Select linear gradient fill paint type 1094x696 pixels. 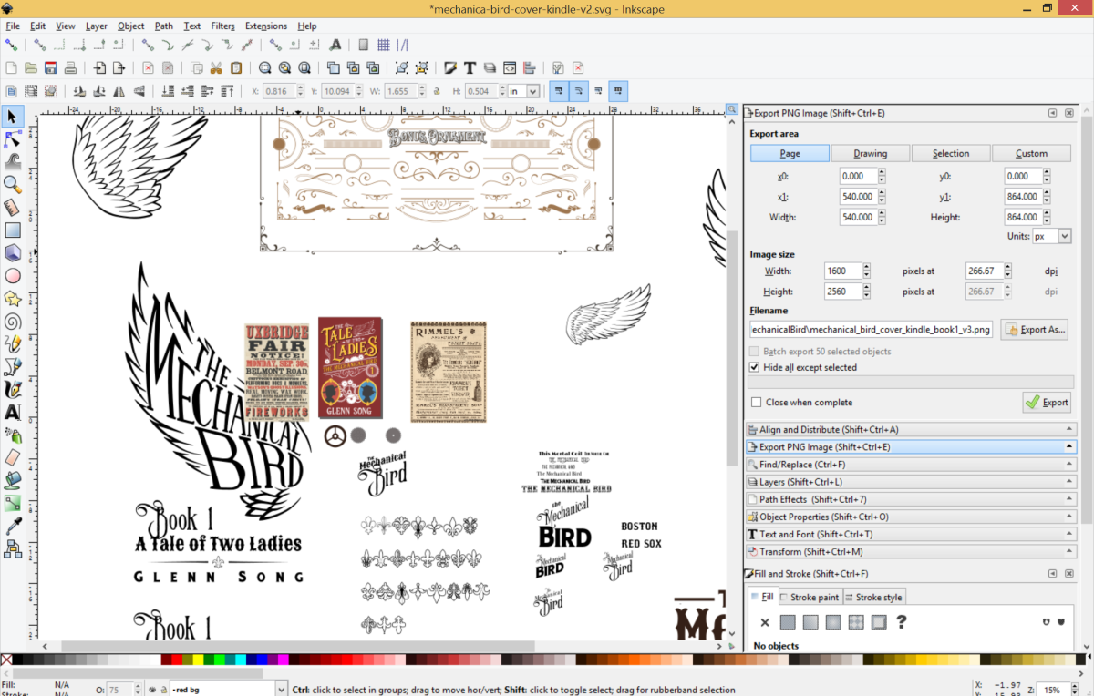810,623
